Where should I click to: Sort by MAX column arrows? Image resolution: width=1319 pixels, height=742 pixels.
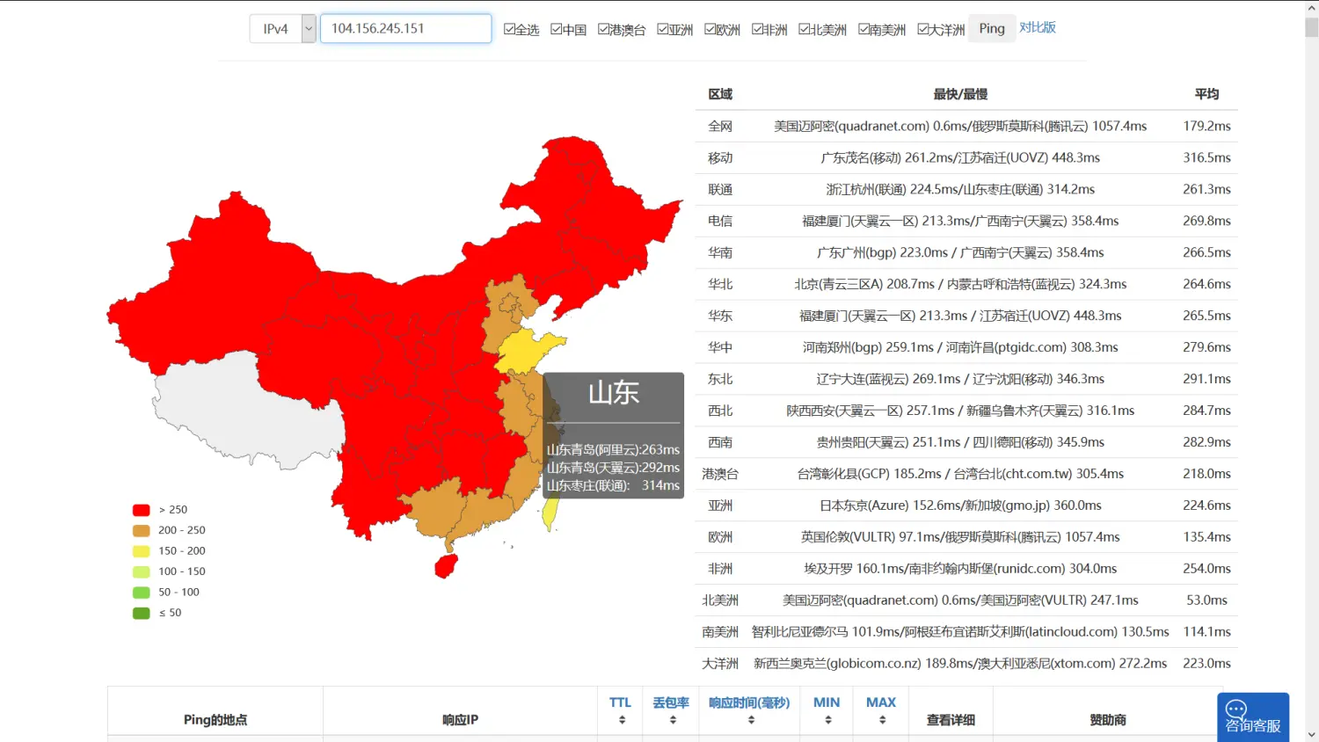(881, 720)
